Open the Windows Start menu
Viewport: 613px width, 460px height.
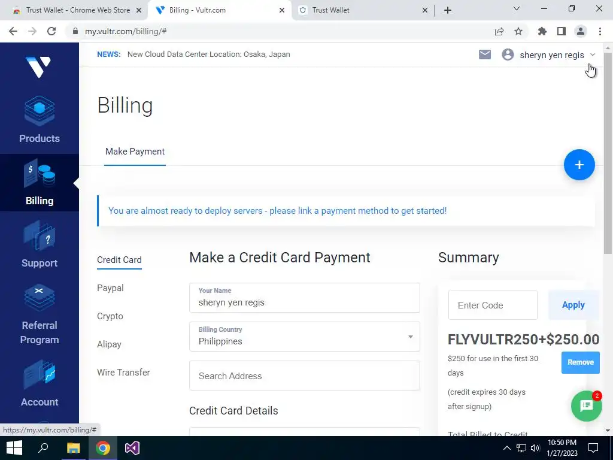pos(14,448)
